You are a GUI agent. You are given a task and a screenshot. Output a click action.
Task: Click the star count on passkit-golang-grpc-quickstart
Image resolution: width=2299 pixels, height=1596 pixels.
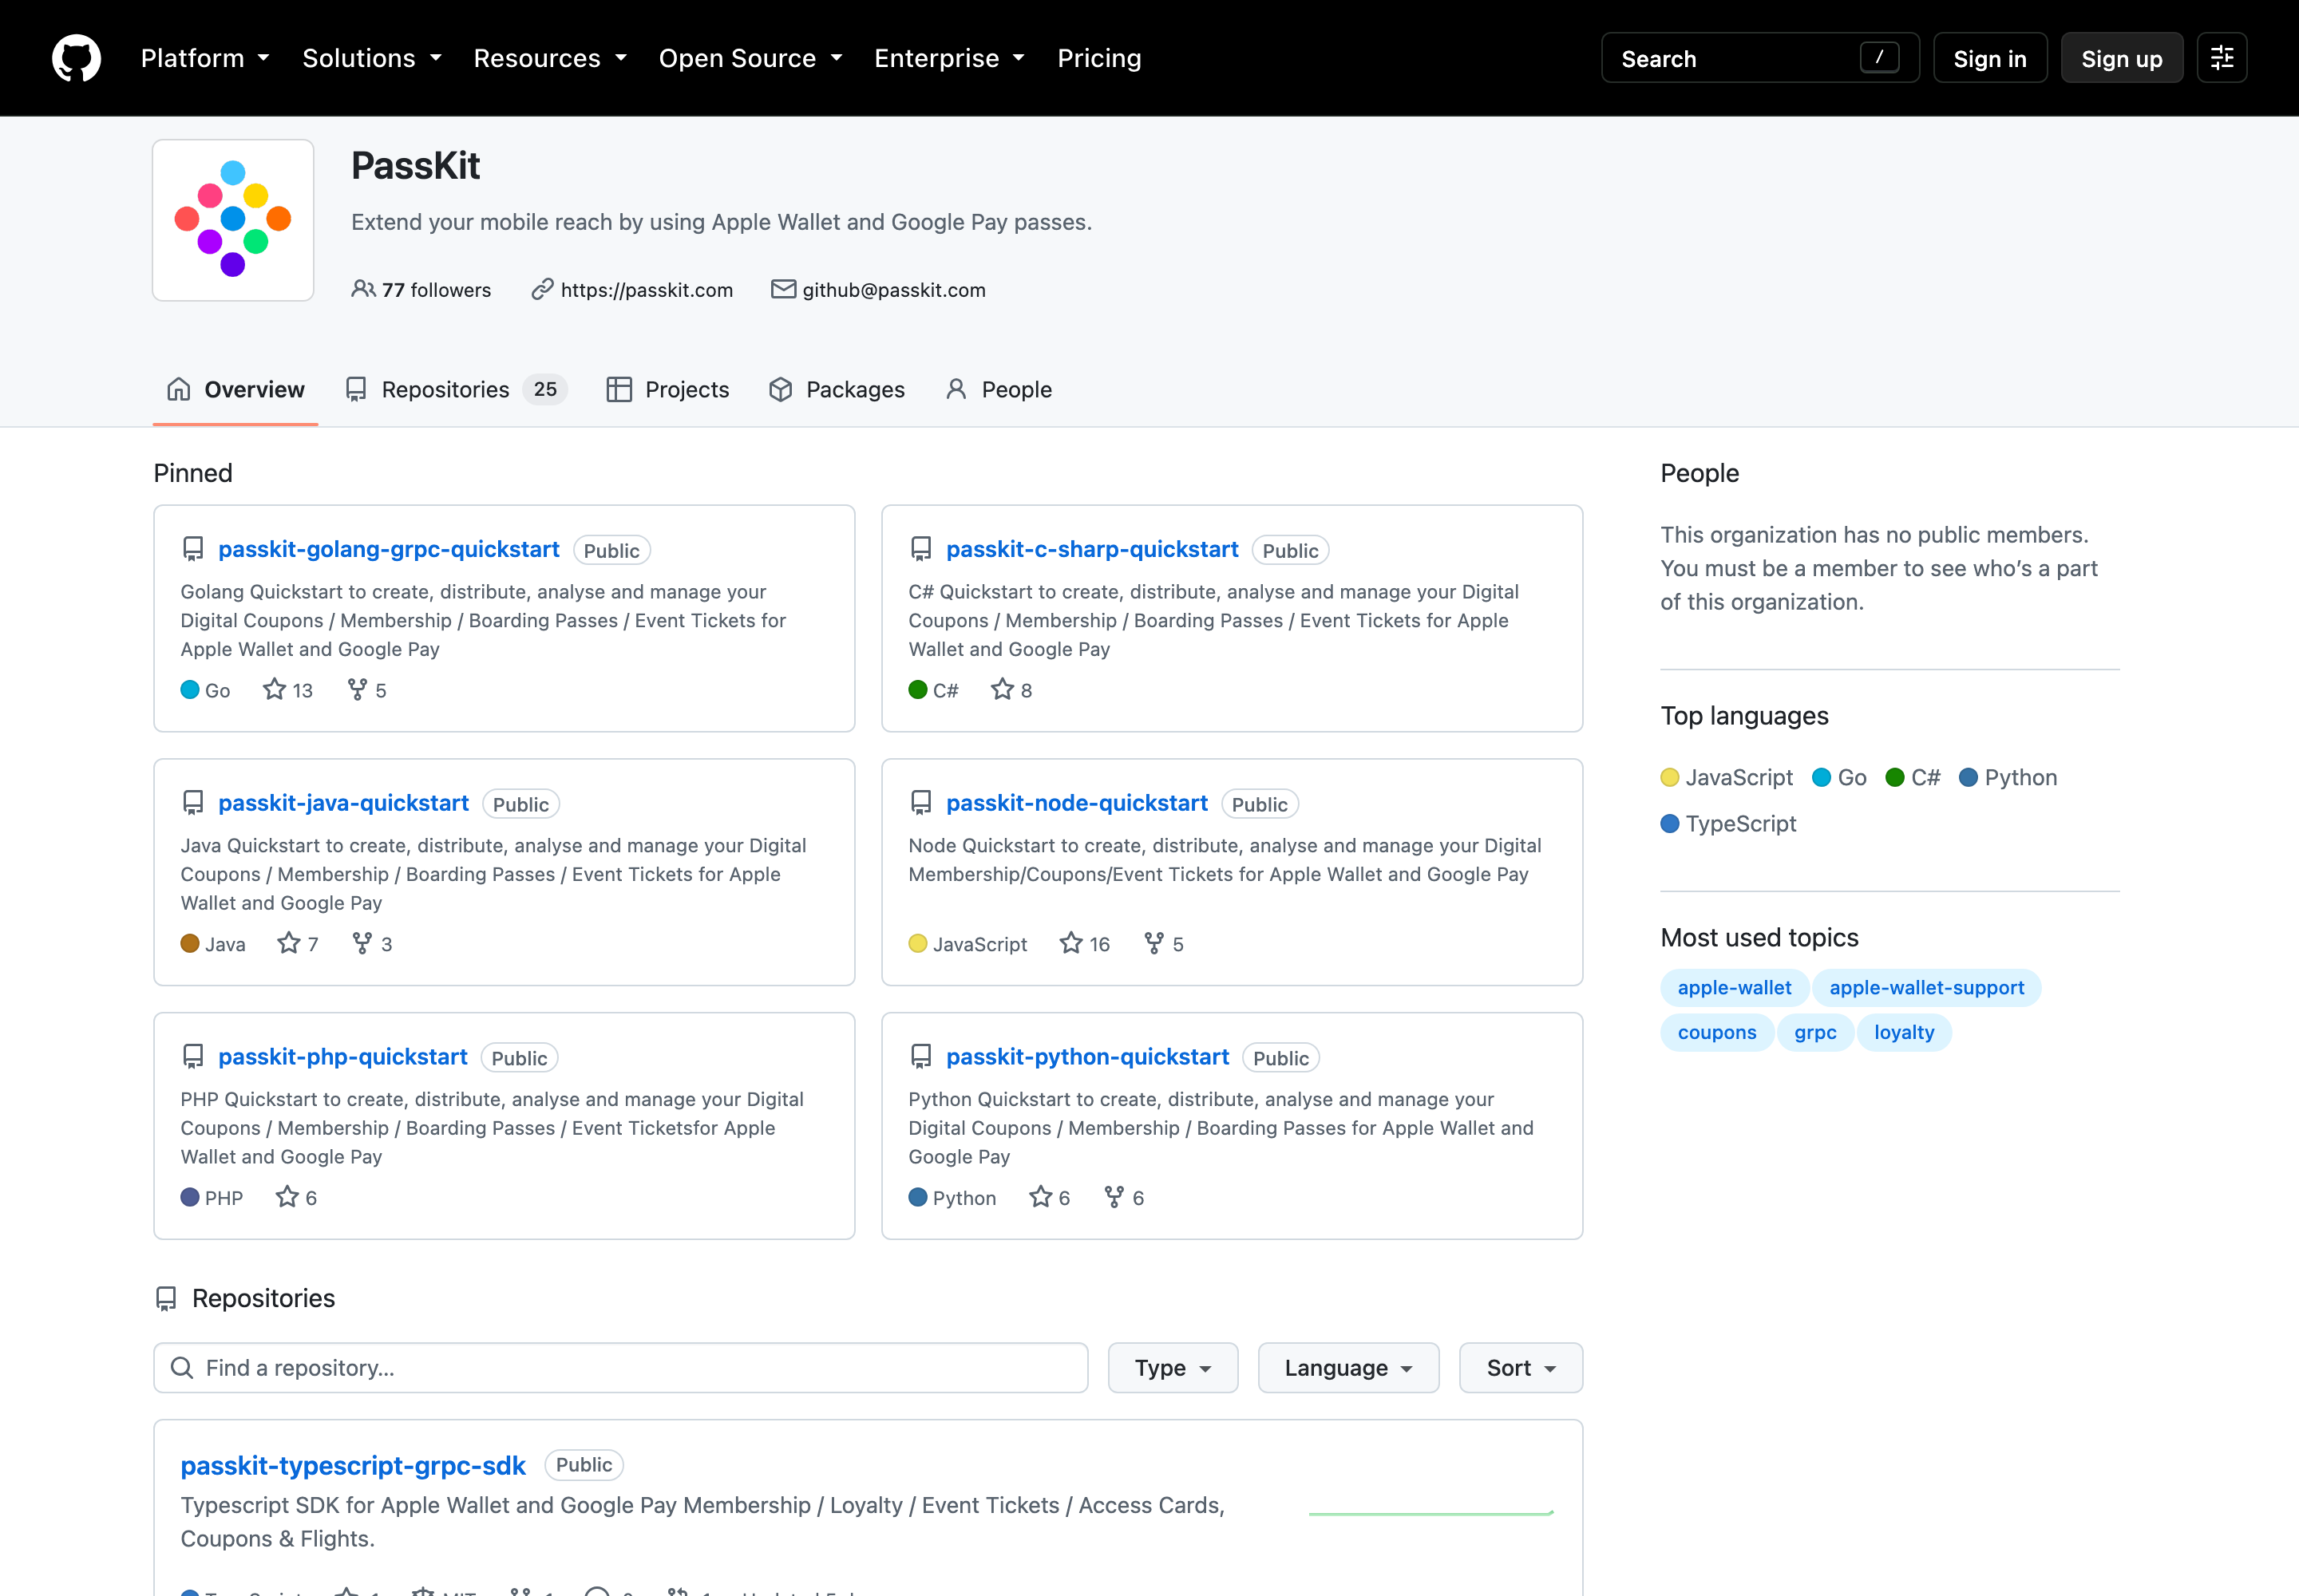pos(288,690)
